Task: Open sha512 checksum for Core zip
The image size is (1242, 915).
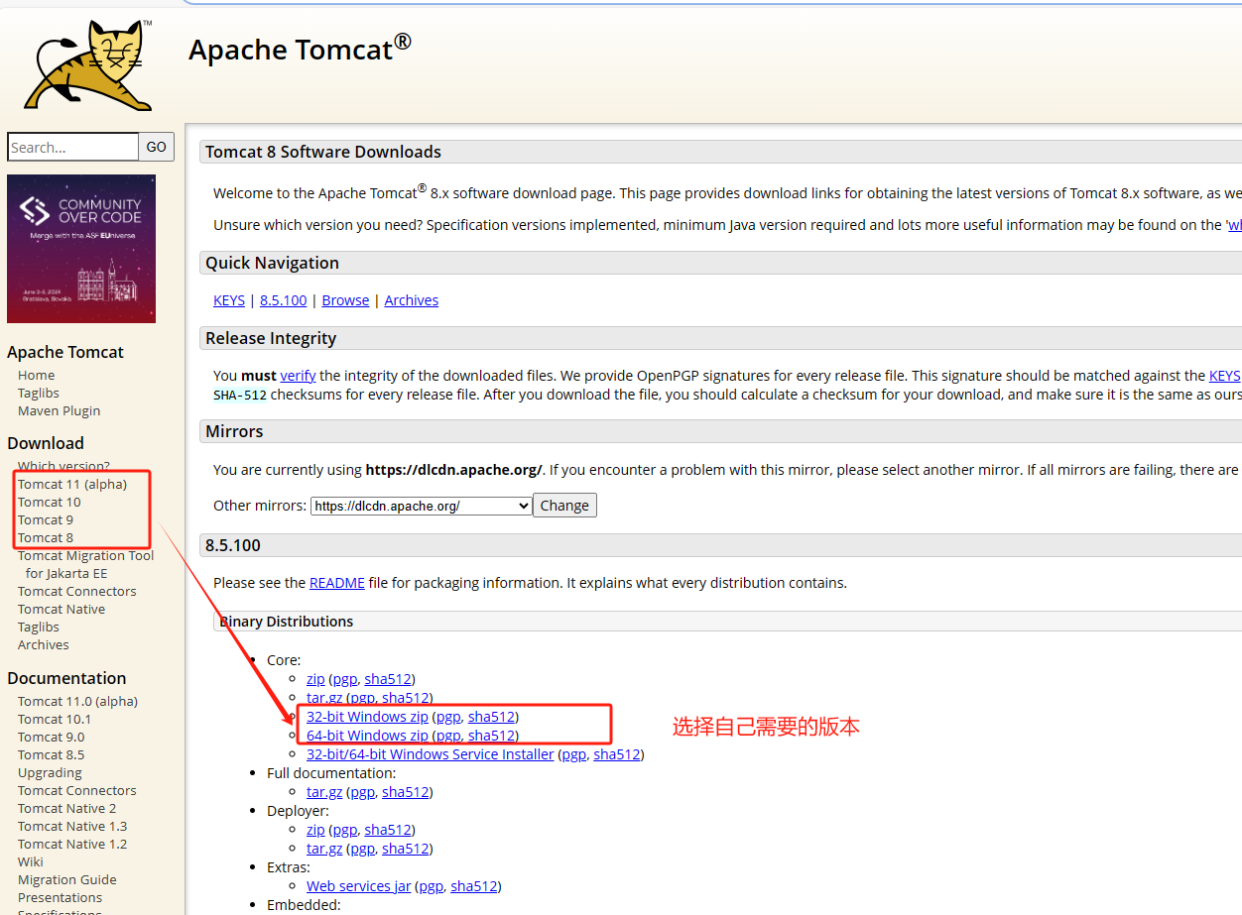Action: pos(388,679)
